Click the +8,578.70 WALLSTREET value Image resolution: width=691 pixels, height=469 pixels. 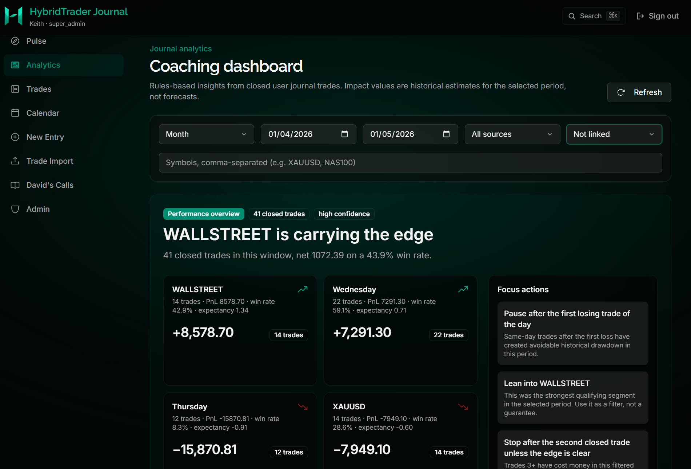click(203, 333)
